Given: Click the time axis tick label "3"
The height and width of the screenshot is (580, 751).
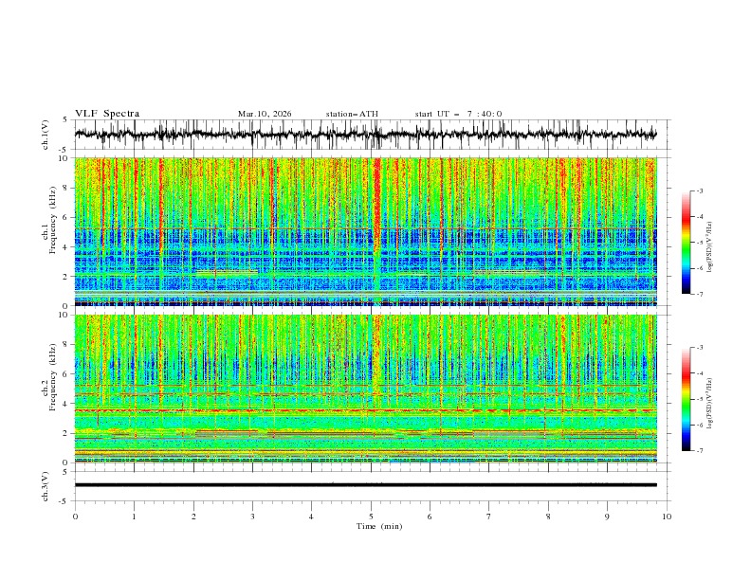Looking at the screenshot, I should coord(252,517).
